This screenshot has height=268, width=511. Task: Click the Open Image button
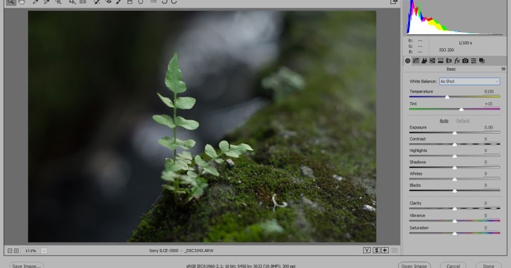tap(414, 266)
